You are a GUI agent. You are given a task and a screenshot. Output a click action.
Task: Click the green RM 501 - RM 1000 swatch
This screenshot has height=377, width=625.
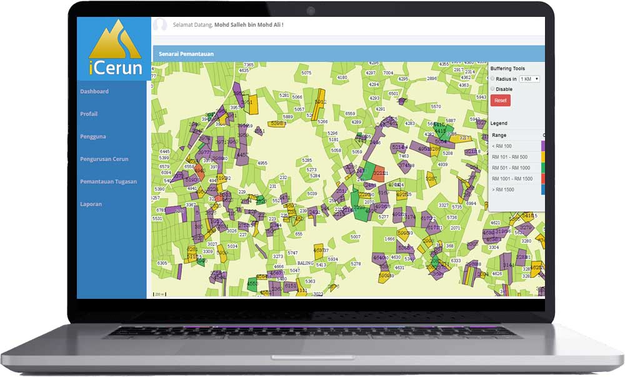click(542, 168)
